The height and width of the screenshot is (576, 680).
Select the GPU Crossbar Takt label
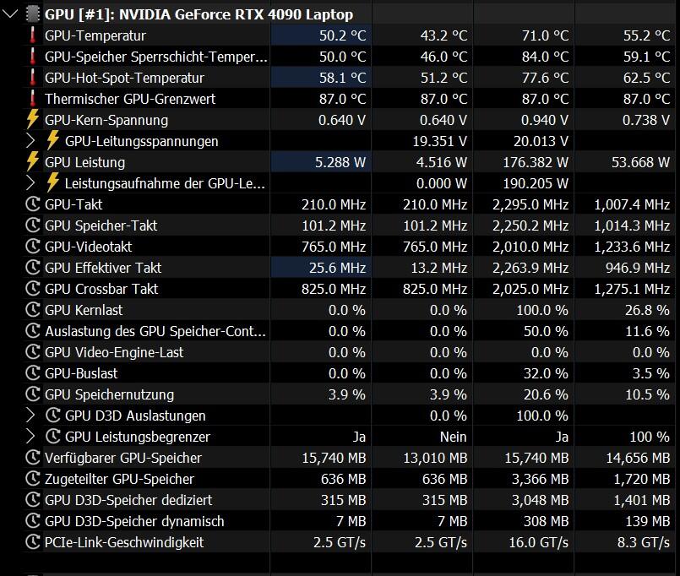[x=101, y=289]
